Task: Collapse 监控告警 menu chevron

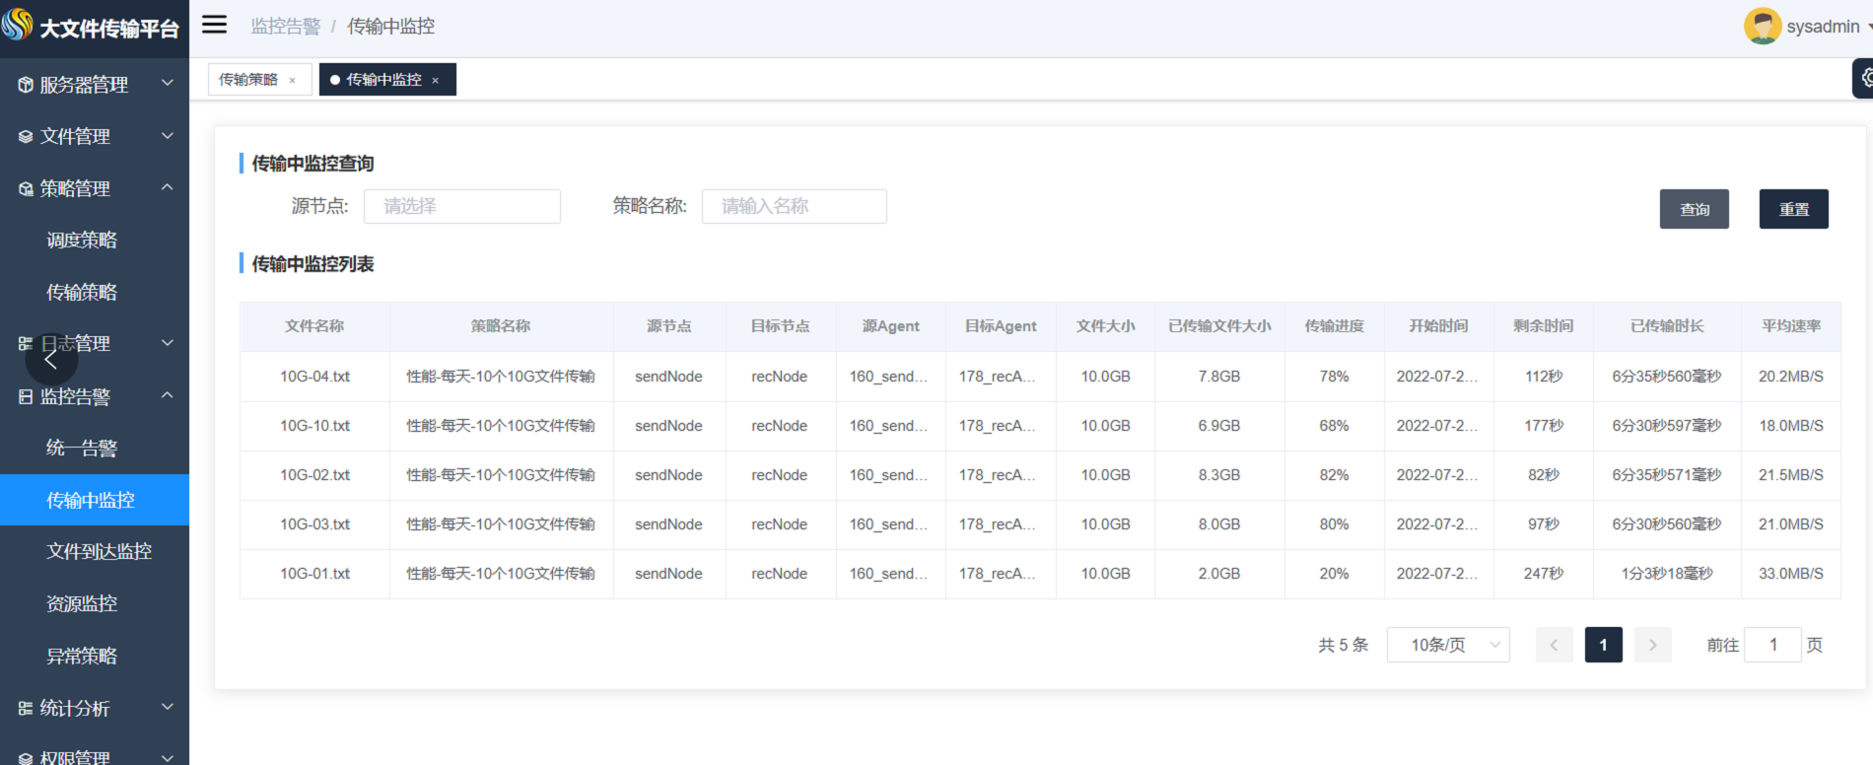Action: [168, 394]
